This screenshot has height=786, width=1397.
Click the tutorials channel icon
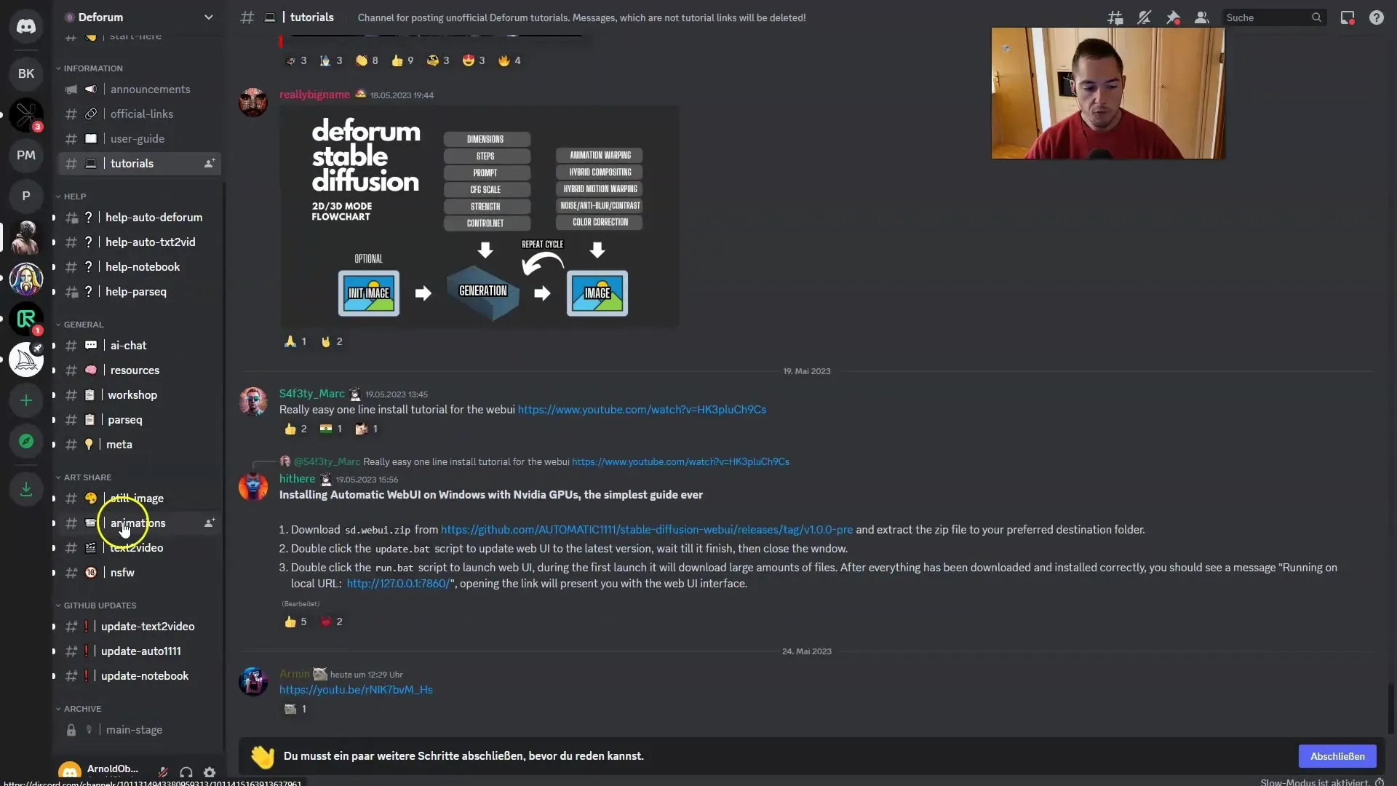(91, 163)
